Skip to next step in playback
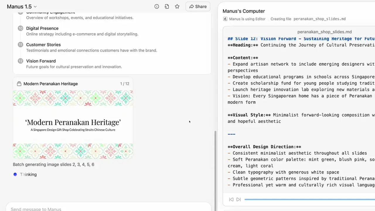This screenshot has width=375, height=211. tap(238, 199)
